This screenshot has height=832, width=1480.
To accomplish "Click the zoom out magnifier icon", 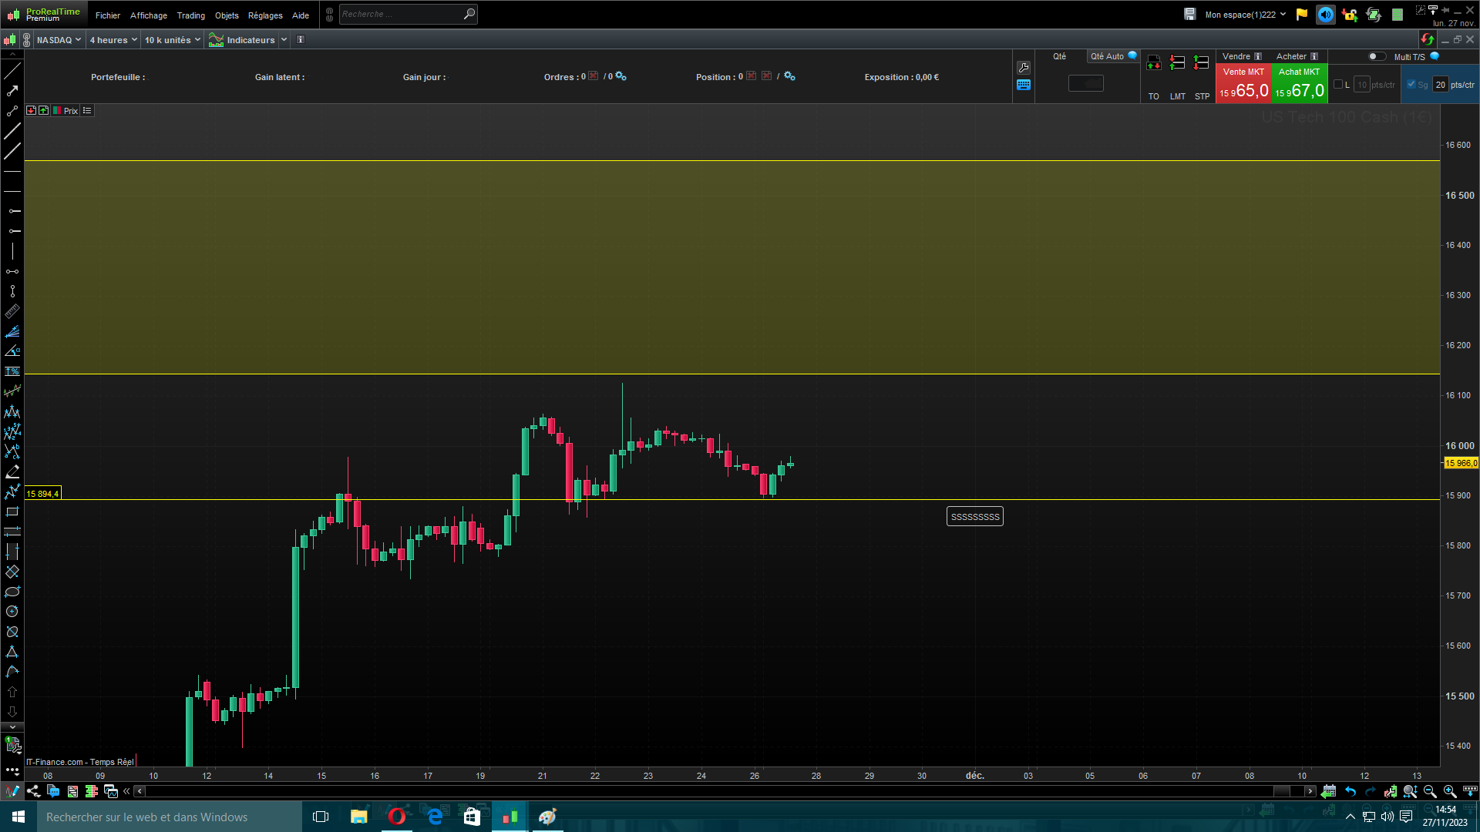I will (x=1430, y=791).
